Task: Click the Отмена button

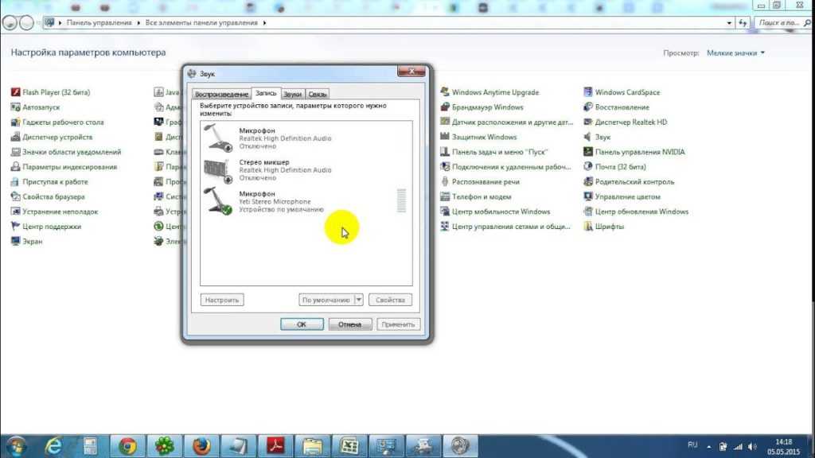Action: (349, 324)
